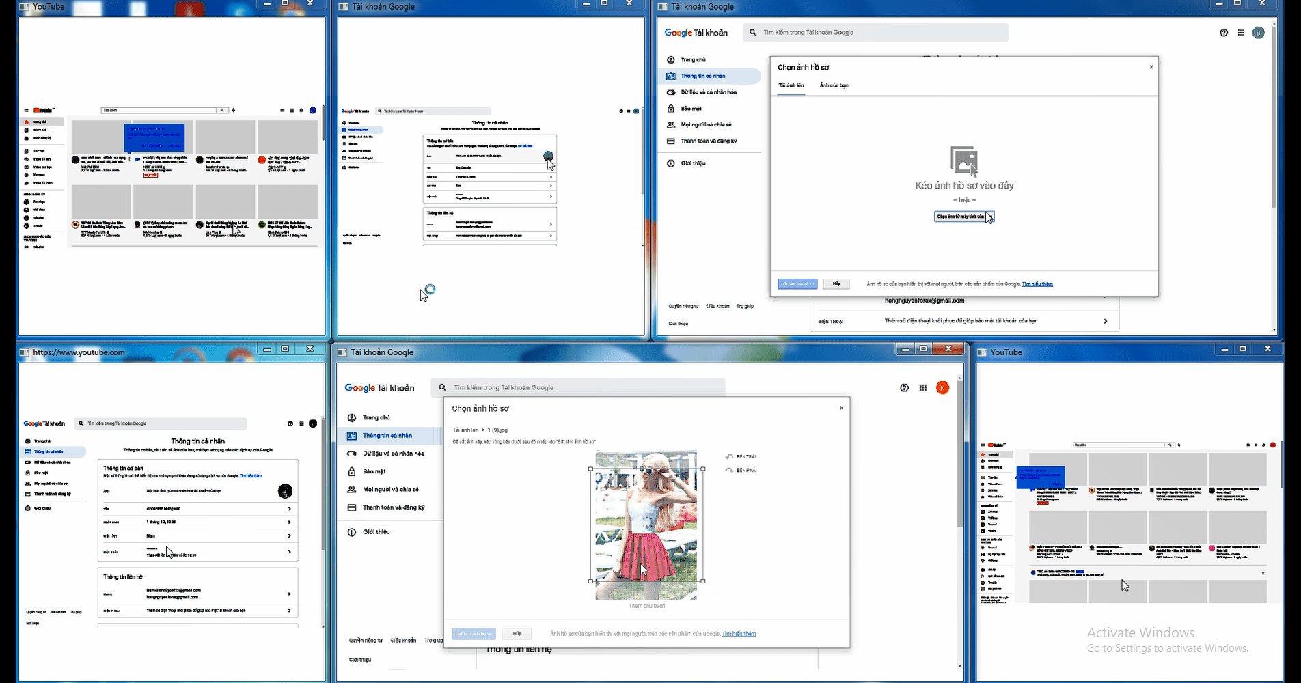
Task: Go back via 'Tải ảnh lên' breadcrumb before 1 (9).jpg
Action: [x=465, y=430]
